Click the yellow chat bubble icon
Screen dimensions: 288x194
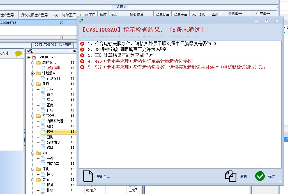19,53
